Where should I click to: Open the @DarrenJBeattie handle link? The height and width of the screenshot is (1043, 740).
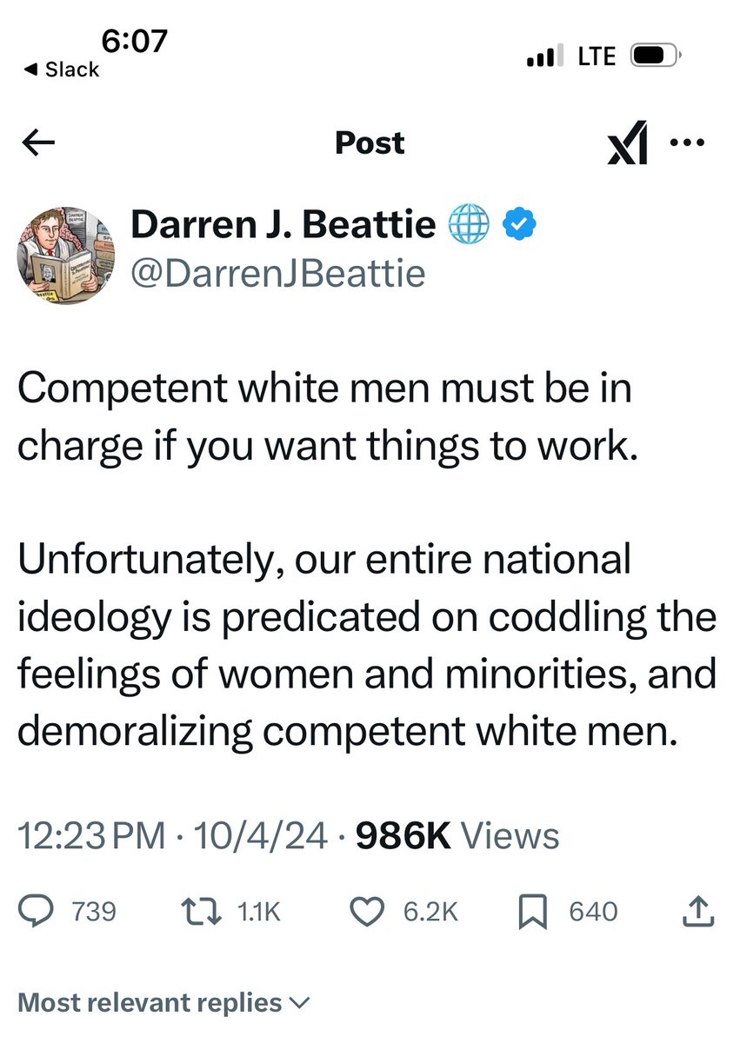(x=277, y=273)
